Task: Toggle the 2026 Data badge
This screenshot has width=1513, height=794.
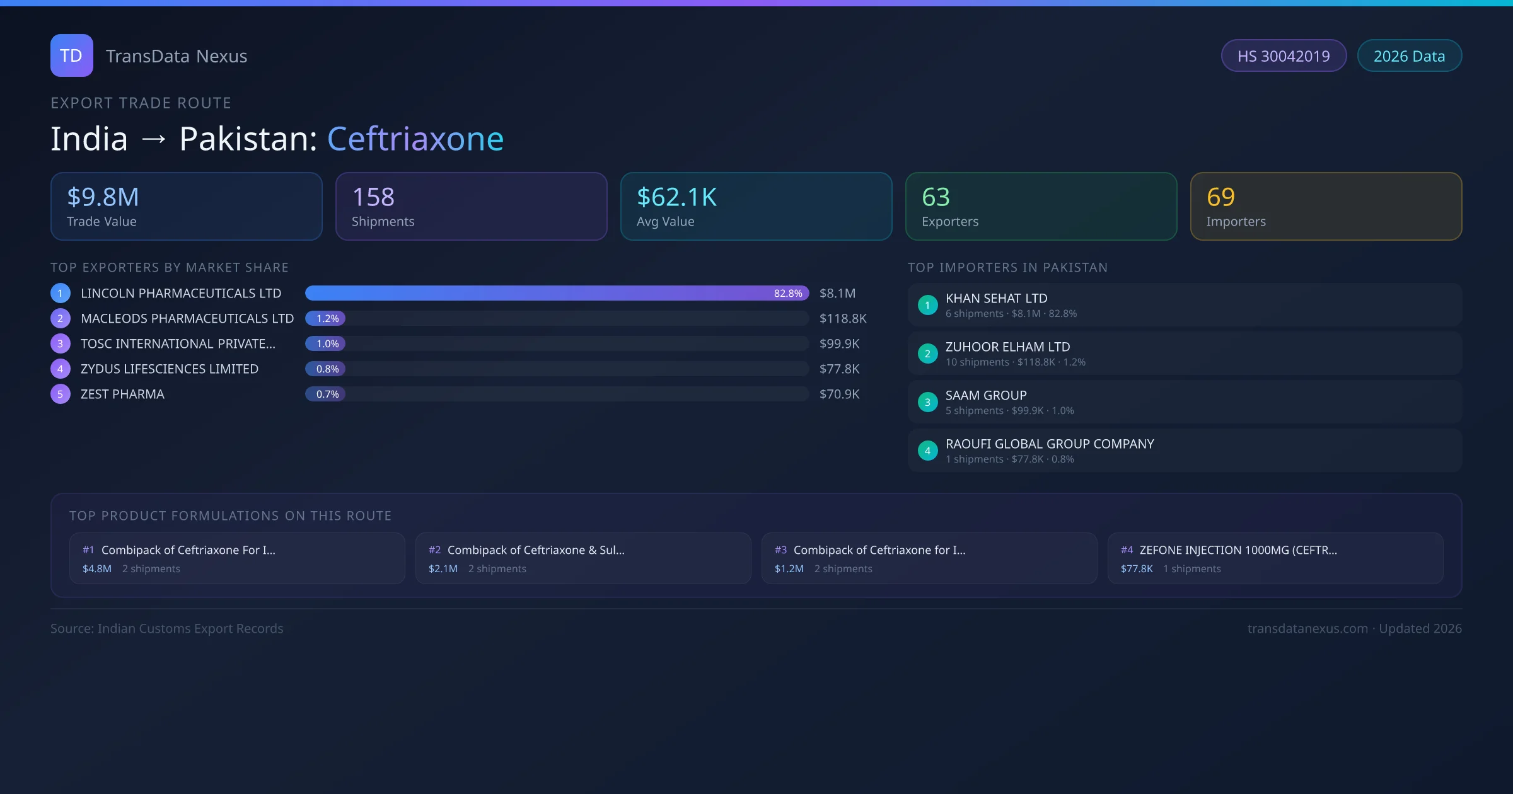Action: pyautogui.click(x=1409, y=55)
